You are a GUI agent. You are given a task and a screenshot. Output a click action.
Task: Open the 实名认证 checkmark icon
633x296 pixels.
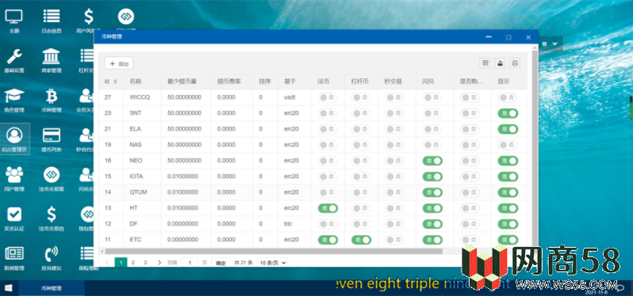pos(14,218)
